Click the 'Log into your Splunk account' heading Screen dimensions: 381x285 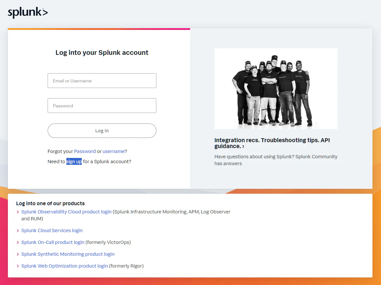tap(102, 53)
